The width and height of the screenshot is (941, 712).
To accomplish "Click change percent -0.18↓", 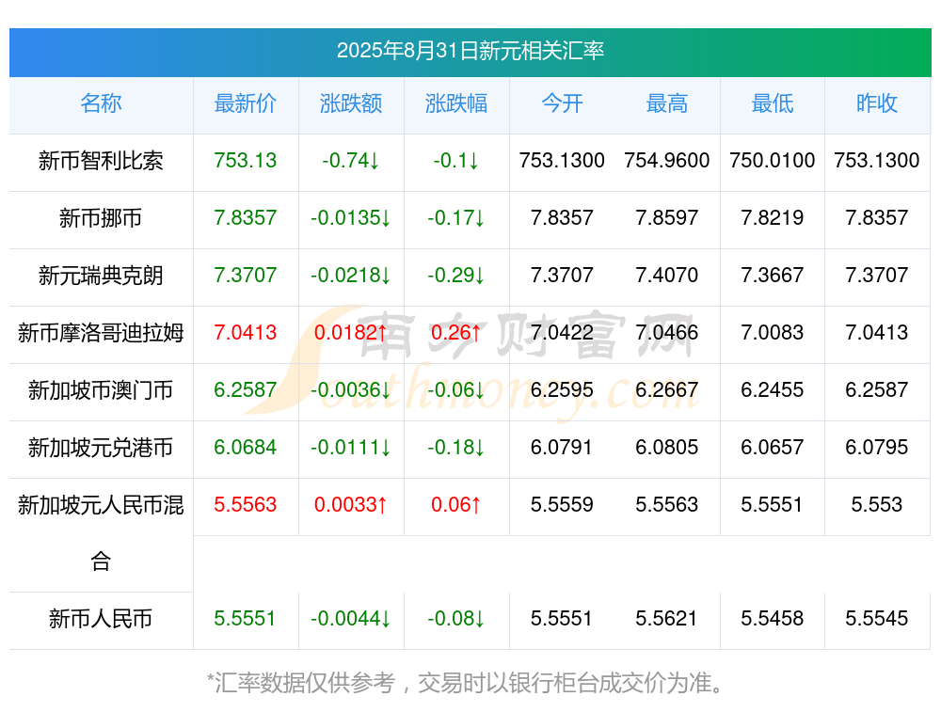I will [x=456, y=448].
